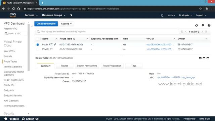The image size is (215, 121).
Task: Open the table settings gear
Action: (x=203, y=25)
